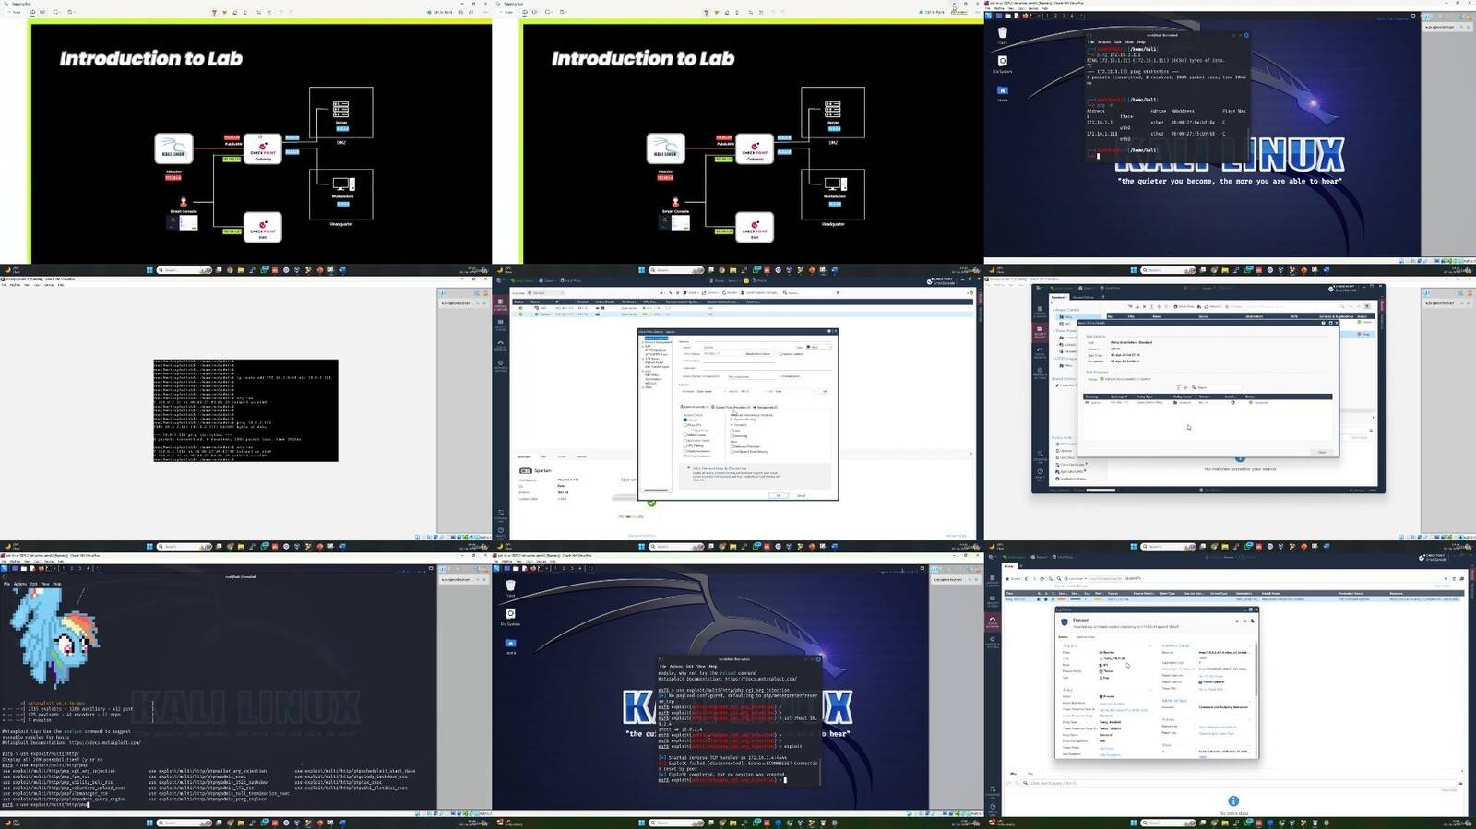Click Start button in ping terminal frame taskbar
The image size is (1476, 829).
[1134, 270]
